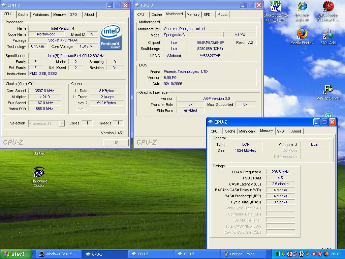This screenshot has width=345, height=259.
Task: Open the WinFtp Server desktop shortcut
Action: [x=328, y=92]
